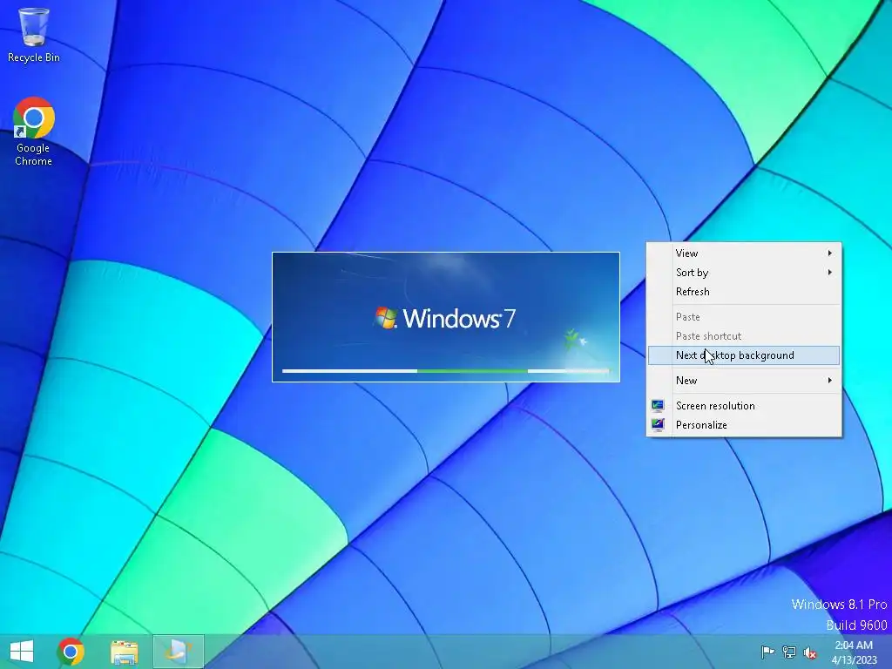Open the network tray icon

789,652
